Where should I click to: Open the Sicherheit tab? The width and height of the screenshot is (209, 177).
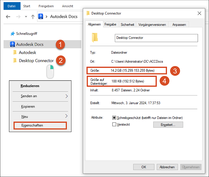pos(127,25)
